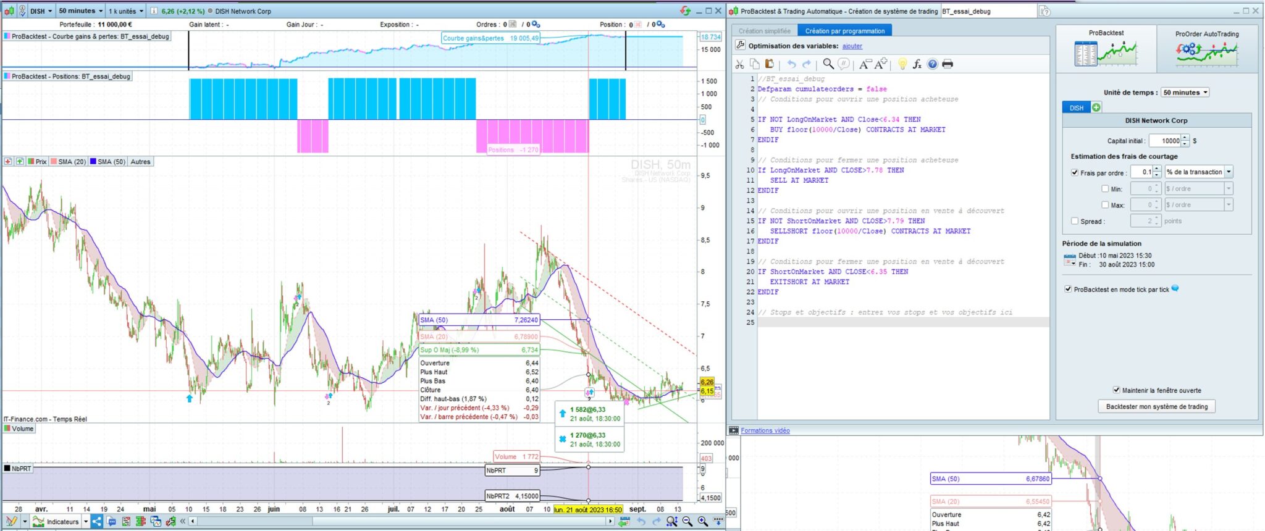
Task: Open fee type dropdown '% de la transaction'
Action: pyautogui.click(x=1198, y=172)
